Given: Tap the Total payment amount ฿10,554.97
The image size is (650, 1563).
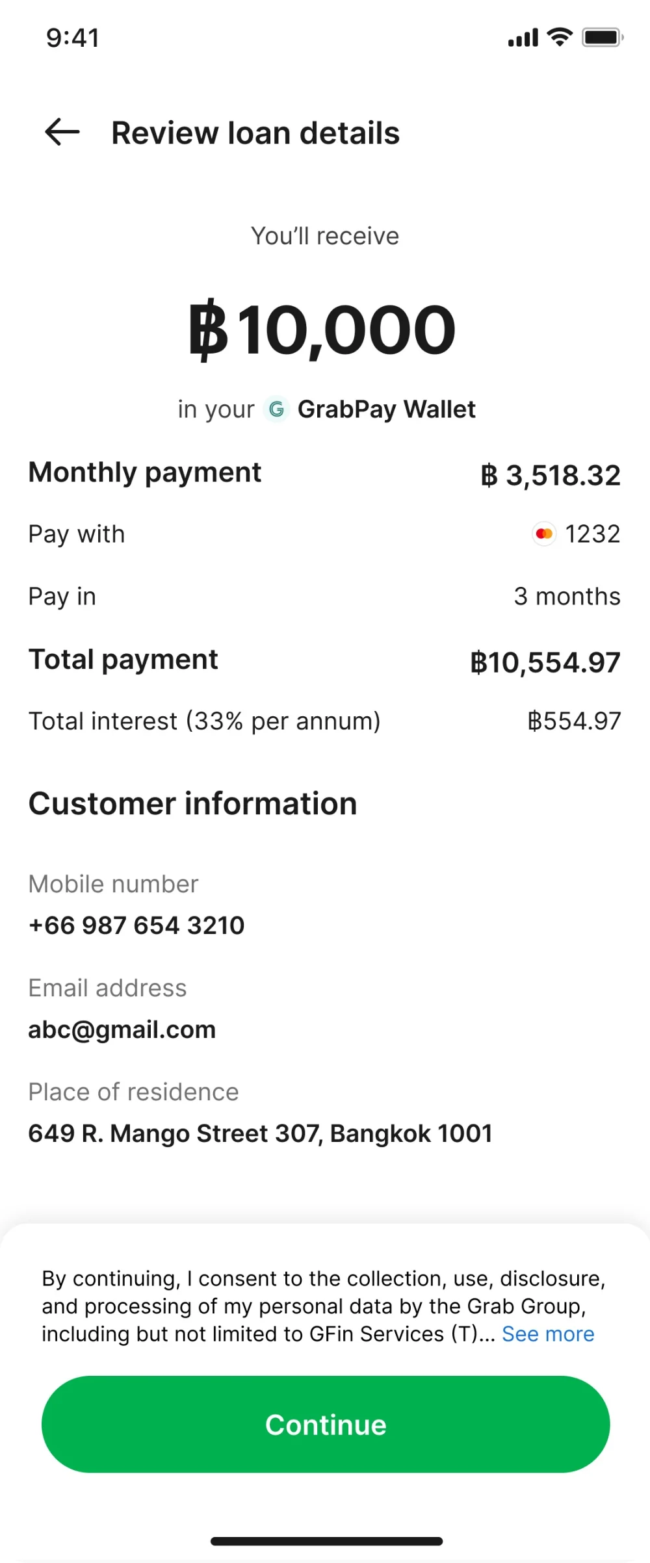Looking at the screenshot, I should [545, 662].
